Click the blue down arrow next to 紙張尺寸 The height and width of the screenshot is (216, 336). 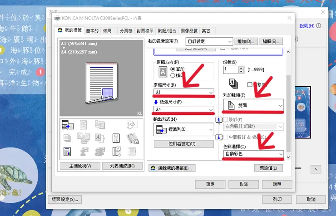click(x=156, y=102)
